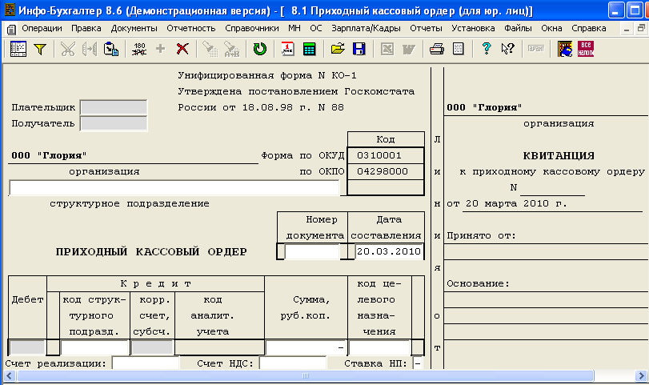Click the grayed copy icon beside the scissors
The height and width of the screenshot is (385, 649).
point(90,49)
